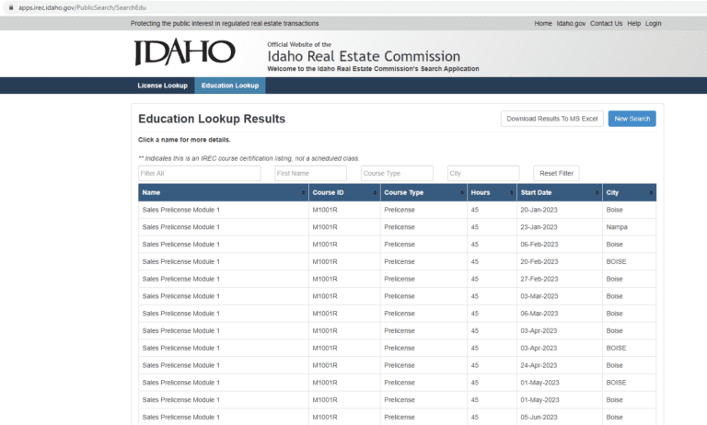
Task: Select the Education Lookup tab
Action: pyautogui.click(x=230, y=86)
